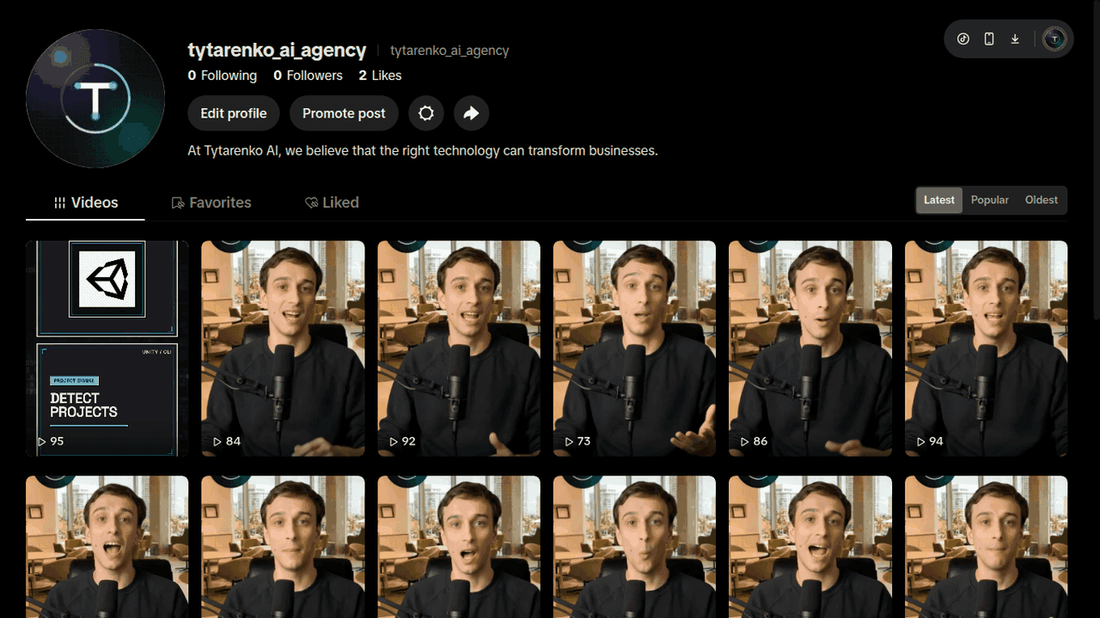Image resolution: width=1100 pixels, height=618 pixels.
Task: Open the video with 92 views
Action: click(459, 348)
